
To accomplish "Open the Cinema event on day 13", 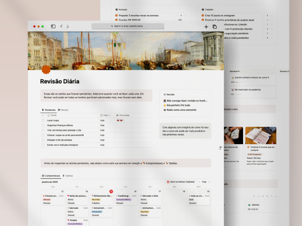I will [53, 199].
